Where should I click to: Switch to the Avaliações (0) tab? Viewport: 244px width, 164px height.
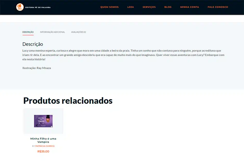coord(79,32)
